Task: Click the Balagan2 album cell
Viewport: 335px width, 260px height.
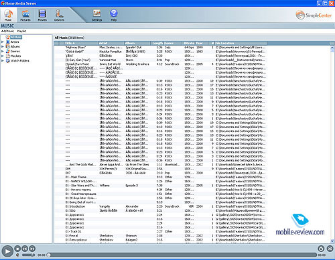Action: [131, 240]
